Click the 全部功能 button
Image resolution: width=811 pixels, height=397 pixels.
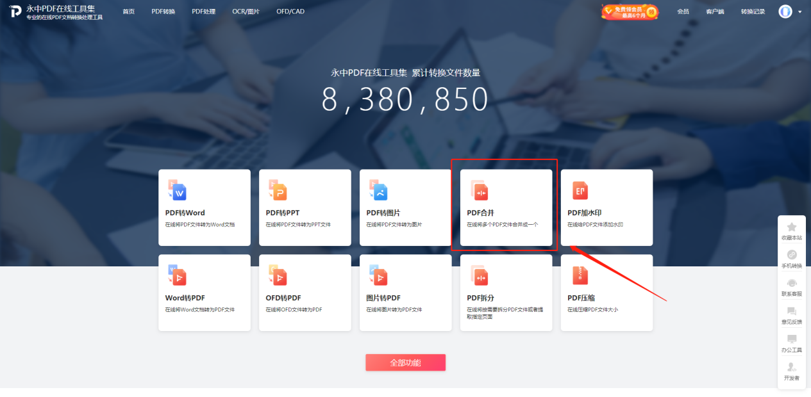[405, 362]
